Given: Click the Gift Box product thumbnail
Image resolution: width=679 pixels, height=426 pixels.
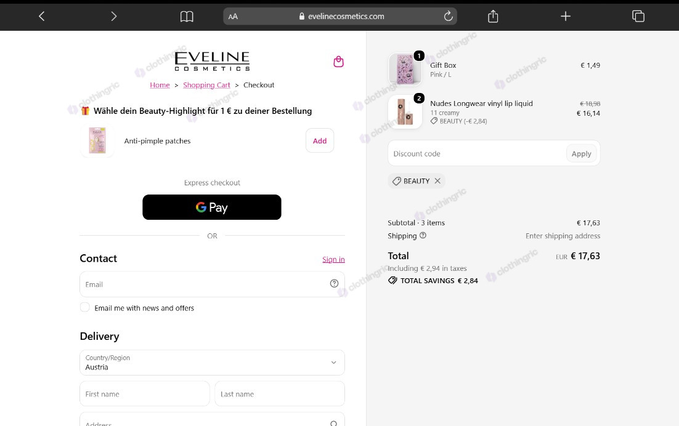Looking at the screenshot, I should [405, 69].
